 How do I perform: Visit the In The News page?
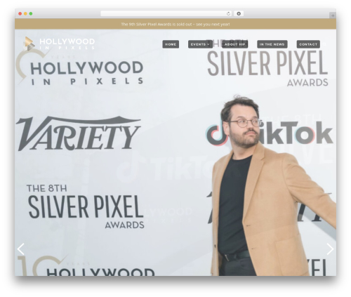[272, 44]
